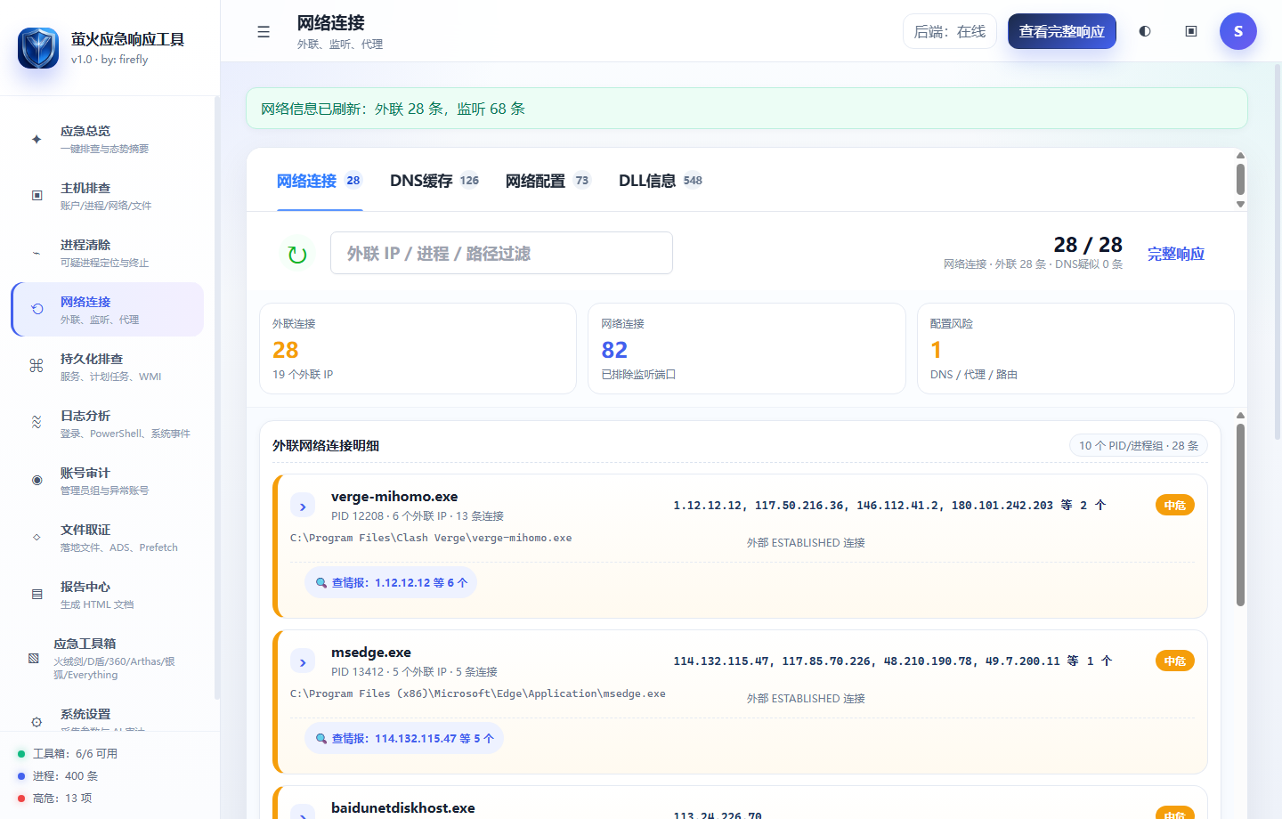Click the 外联网络连接明细 heading

click(x=326, y=445)
